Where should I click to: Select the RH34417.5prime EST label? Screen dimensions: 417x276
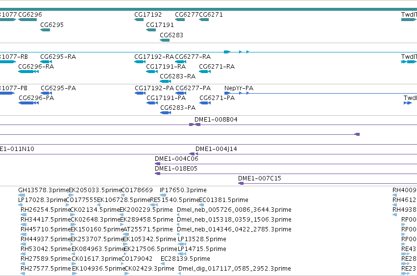[46, 220]
